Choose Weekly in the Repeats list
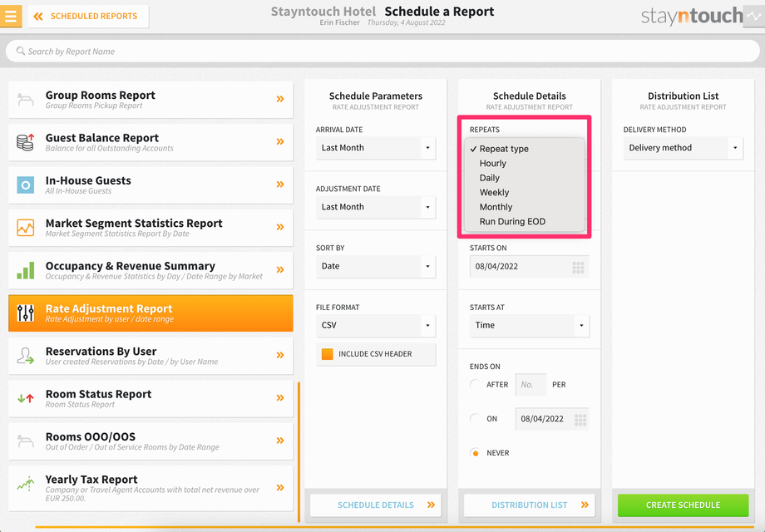Viewport: 765px width, 532px height. [525, 193]
